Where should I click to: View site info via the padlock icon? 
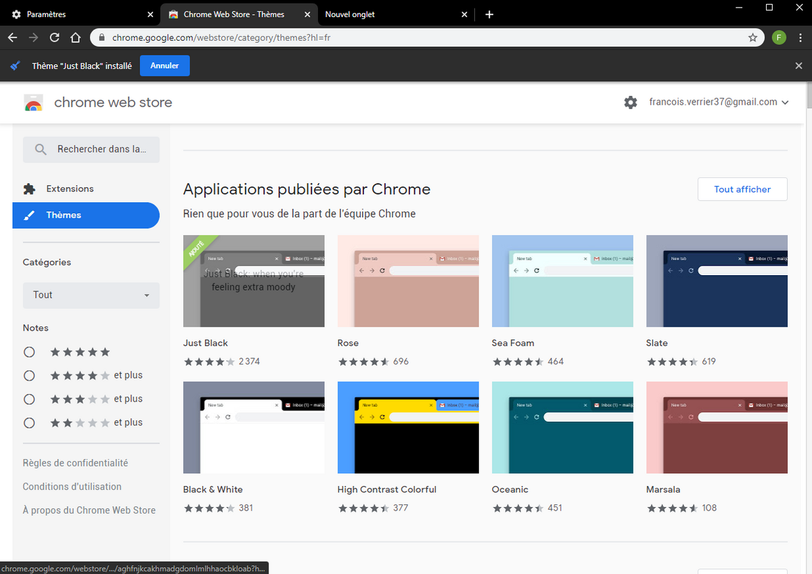pos(101,38)
